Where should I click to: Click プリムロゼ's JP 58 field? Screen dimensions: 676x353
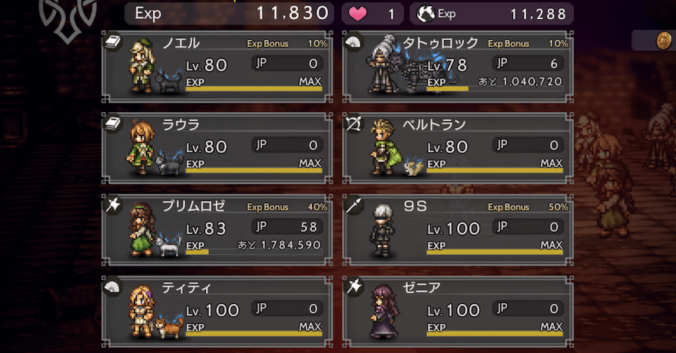(x=287, y=227)
